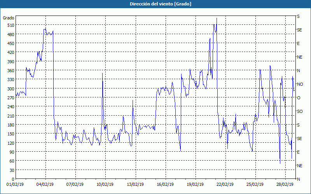Click the y-axis value 240
The height and width of the screenshot is (194, 311).
[x=11, y=107]
